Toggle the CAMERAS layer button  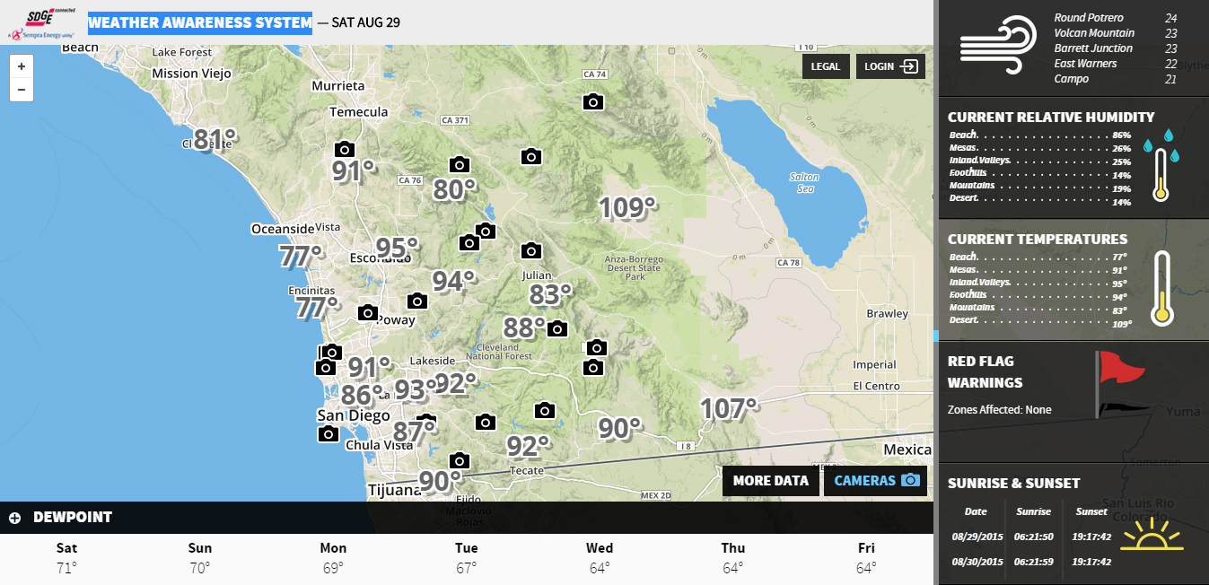[x=875, y=481]
